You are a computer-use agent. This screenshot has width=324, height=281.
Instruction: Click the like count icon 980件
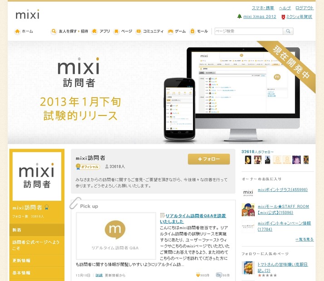(198, 275)
